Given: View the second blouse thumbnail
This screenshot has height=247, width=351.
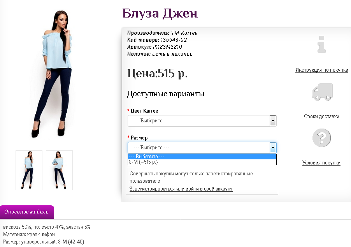Looking at the screenshot, I should pos(59,170).
